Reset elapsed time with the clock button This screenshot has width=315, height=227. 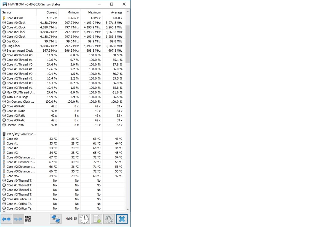tap(84, 219)
